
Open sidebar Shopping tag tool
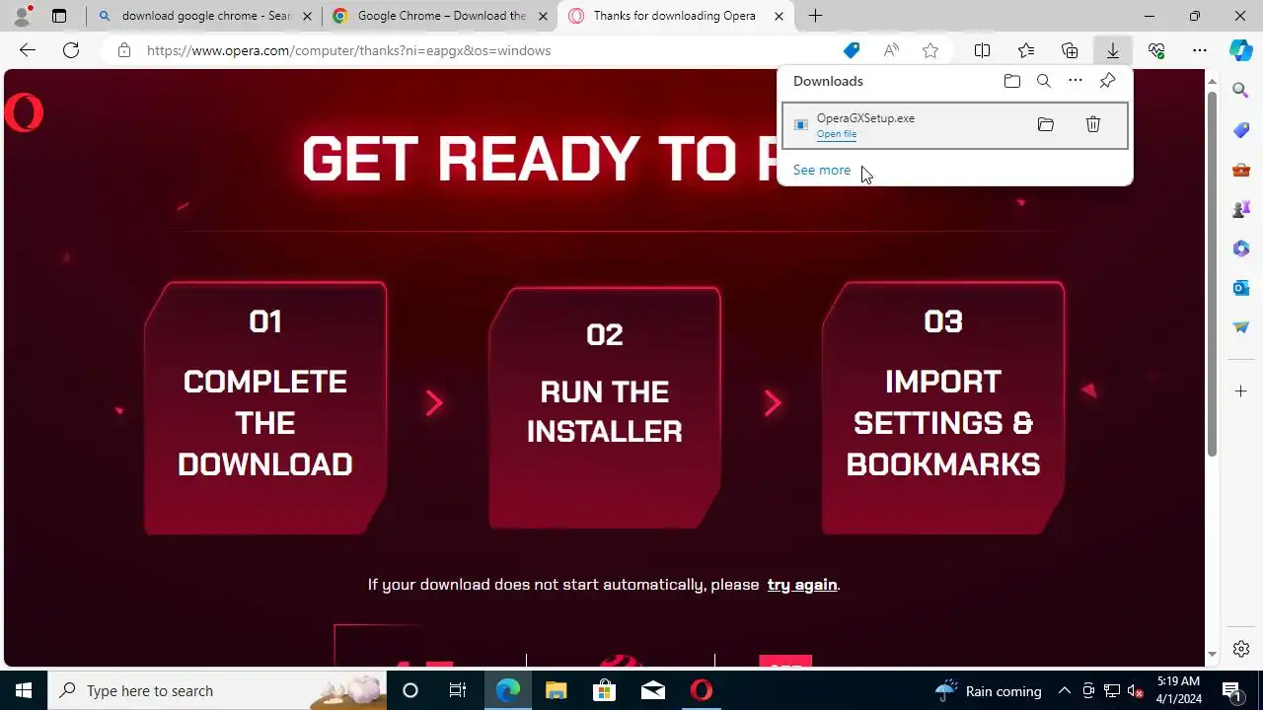point(1241,130)
